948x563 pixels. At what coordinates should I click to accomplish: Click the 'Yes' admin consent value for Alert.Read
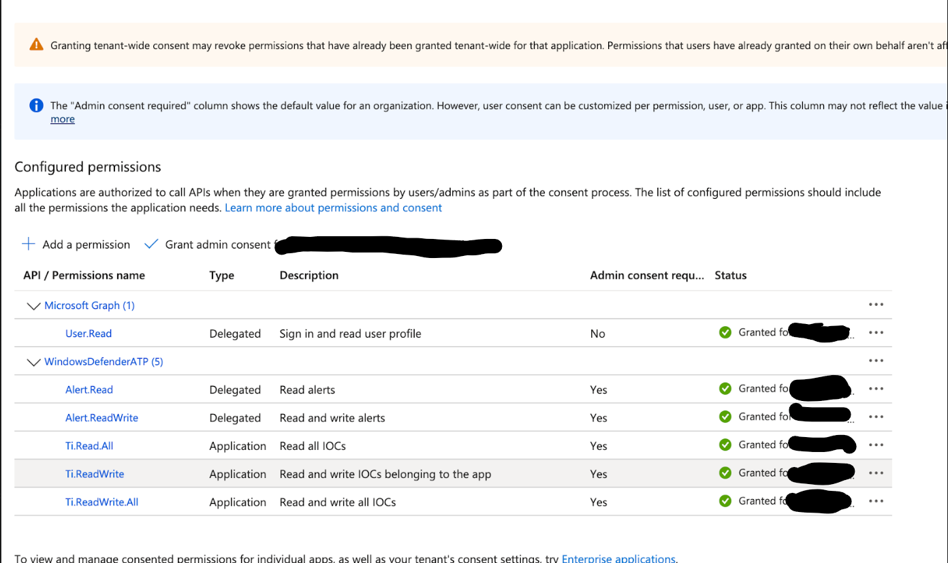point(599,389)
